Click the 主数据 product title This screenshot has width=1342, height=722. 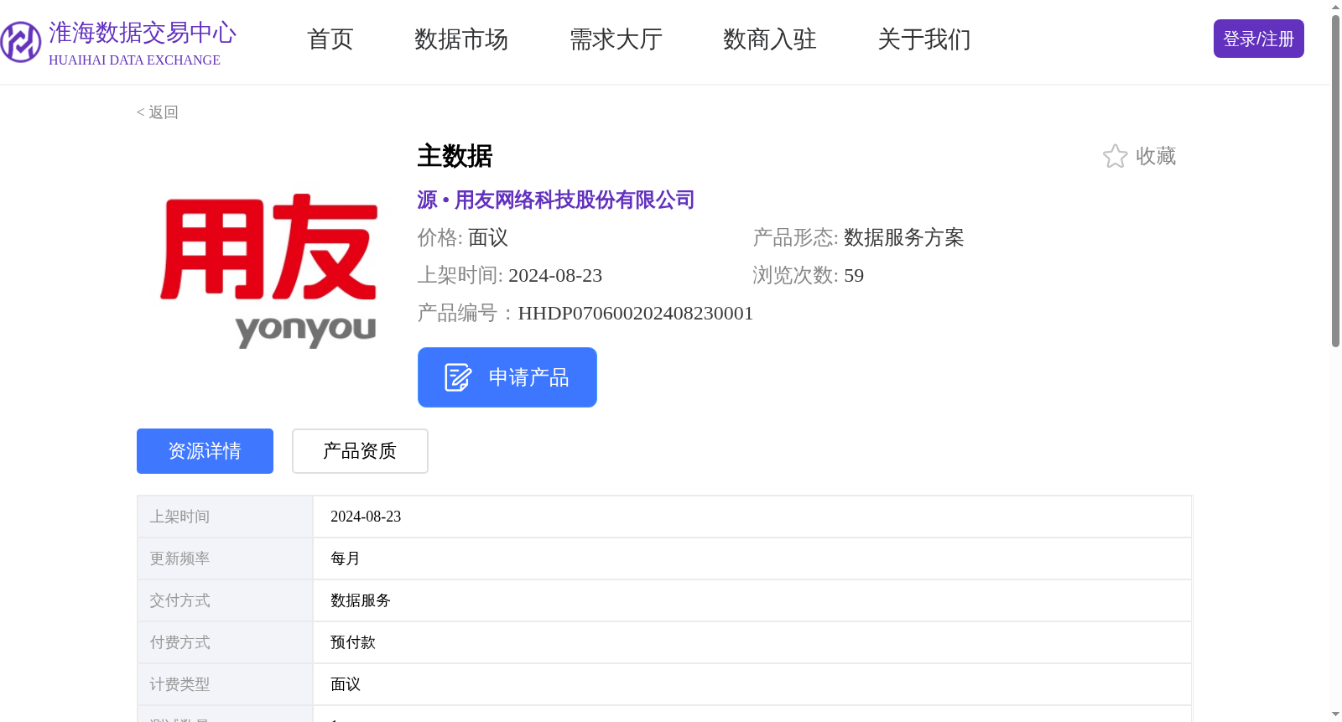tap(455, 156)
